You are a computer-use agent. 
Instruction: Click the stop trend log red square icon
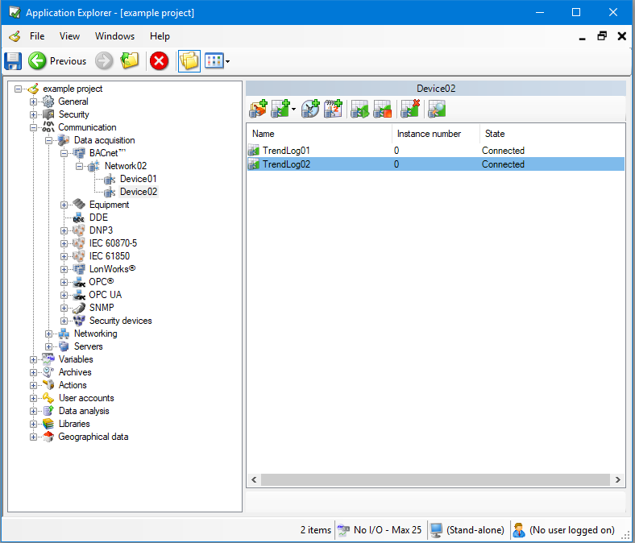pyautogui.click(x=382, y=110)
